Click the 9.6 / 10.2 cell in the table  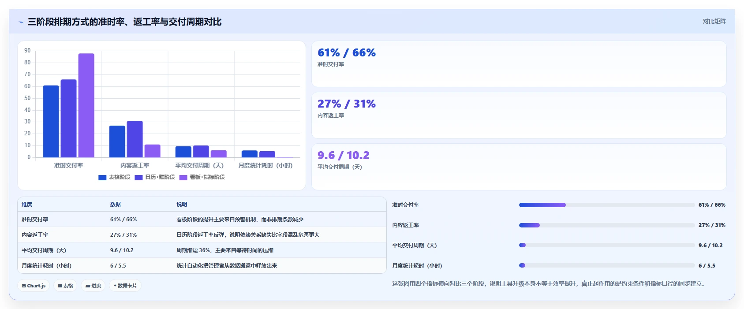[122, 250]
